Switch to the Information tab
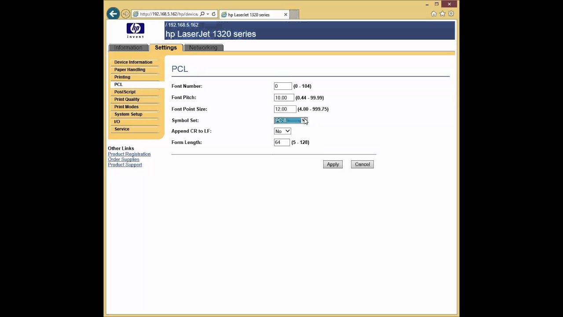The image size is (563, 317). click(128, 48)
